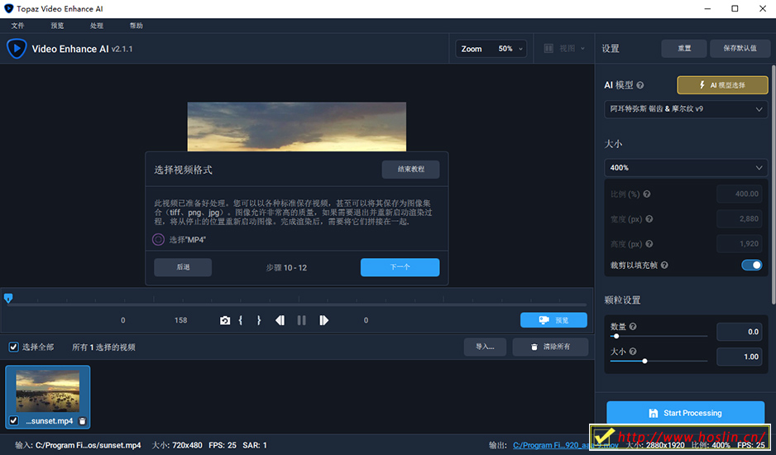Click the end frame number 158
This screenshot has height=455, width=776.
pyautogui.click(x=180, y=320)
